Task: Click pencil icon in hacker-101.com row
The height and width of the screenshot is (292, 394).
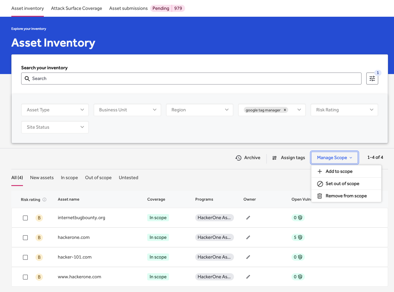Action: (x=248, y=257)
